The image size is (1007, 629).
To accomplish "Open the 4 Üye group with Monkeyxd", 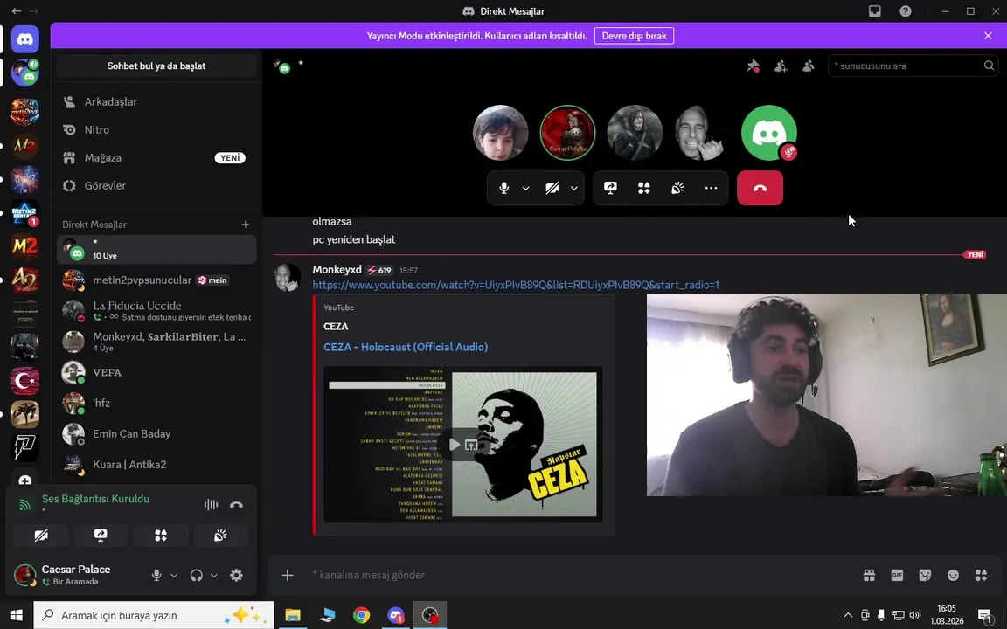I will [x=156, y=342].
